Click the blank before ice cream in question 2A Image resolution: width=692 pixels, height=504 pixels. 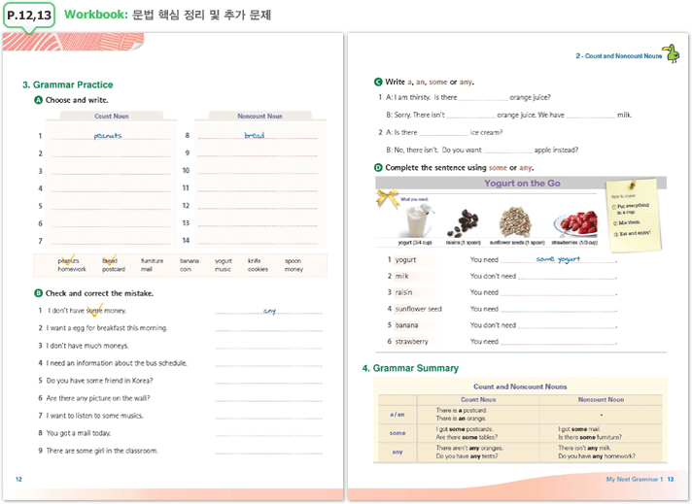(443, 133)
